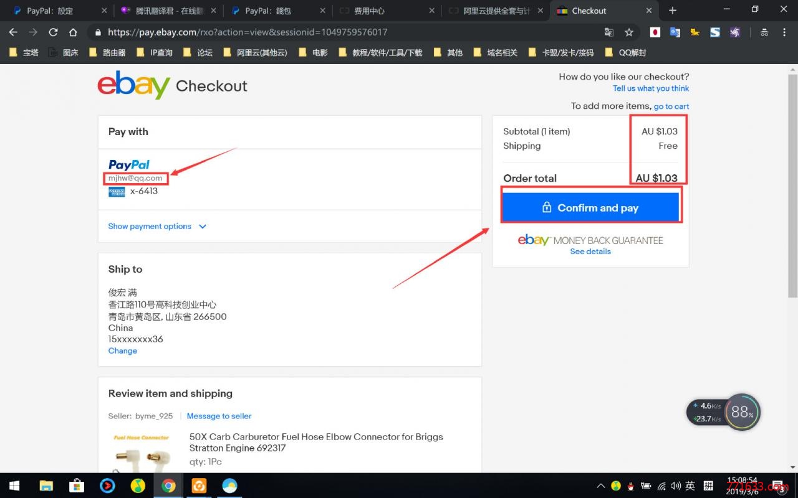Click the purple swirl extension icon
The width and height of the screenshot is (798, 498).
(734, 32)
